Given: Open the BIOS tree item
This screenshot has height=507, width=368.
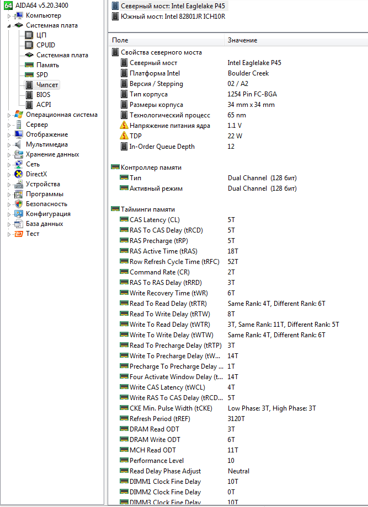Looking at the screenshot, I should tap(44, 95).
